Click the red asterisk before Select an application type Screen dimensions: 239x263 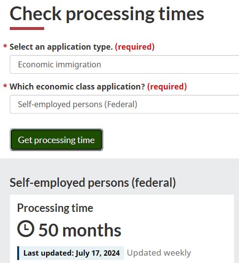[x=5, y=46]
